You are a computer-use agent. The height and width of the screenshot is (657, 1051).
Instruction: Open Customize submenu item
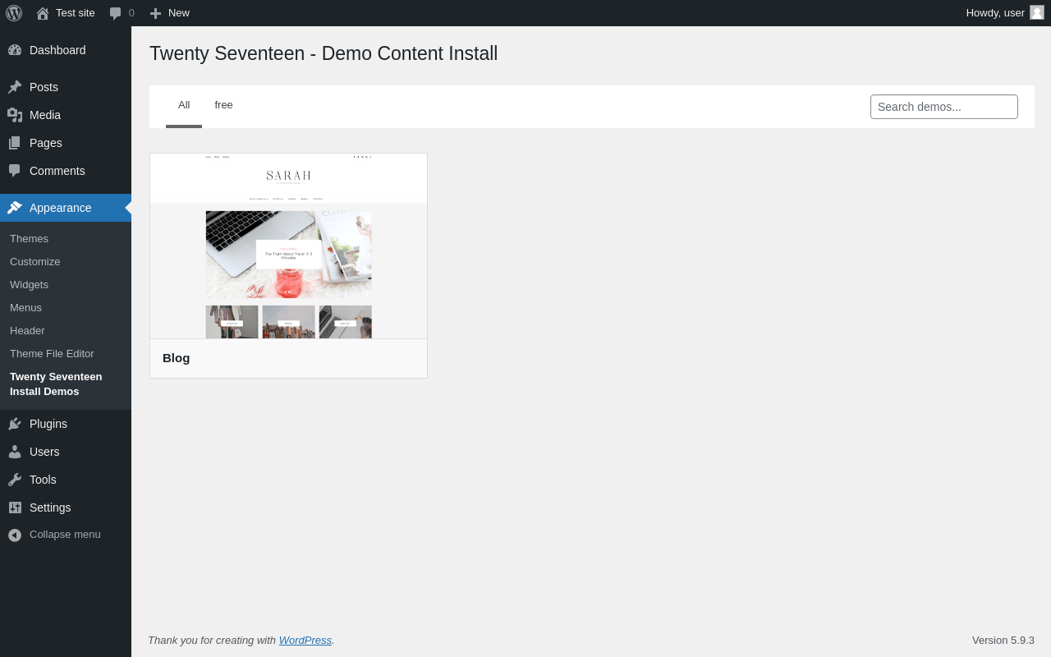tap(34, 261)
